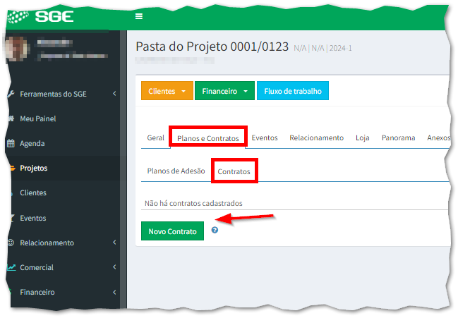Click Relacionamento sidebar label

tap(47, 243)
